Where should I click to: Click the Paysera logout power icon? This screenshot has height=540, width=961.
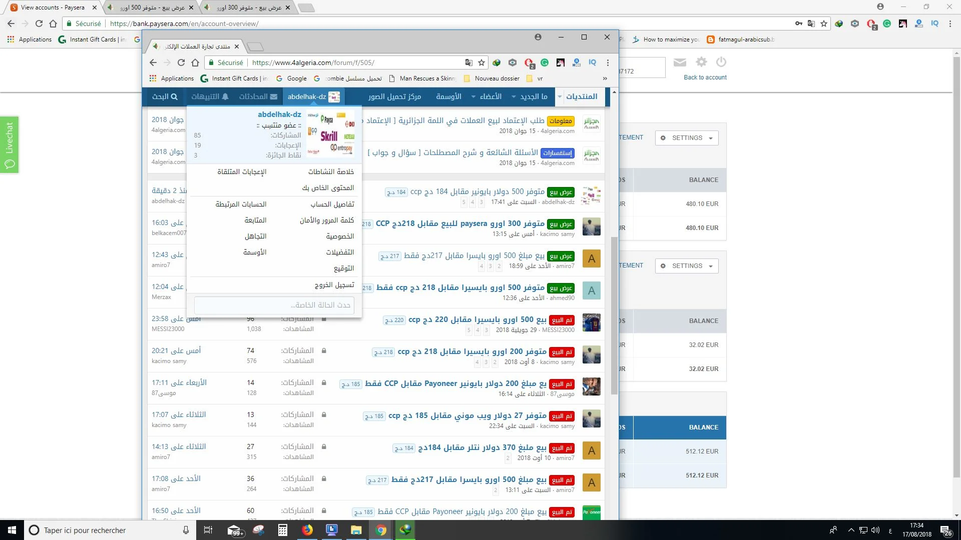point(721,62)
